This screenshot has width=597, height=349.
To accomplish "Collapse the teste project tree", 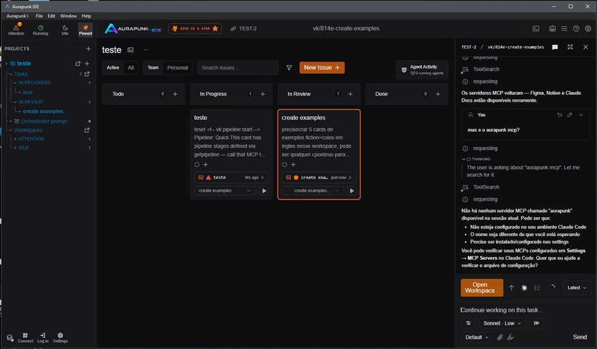I will click(x=6, y=63).
